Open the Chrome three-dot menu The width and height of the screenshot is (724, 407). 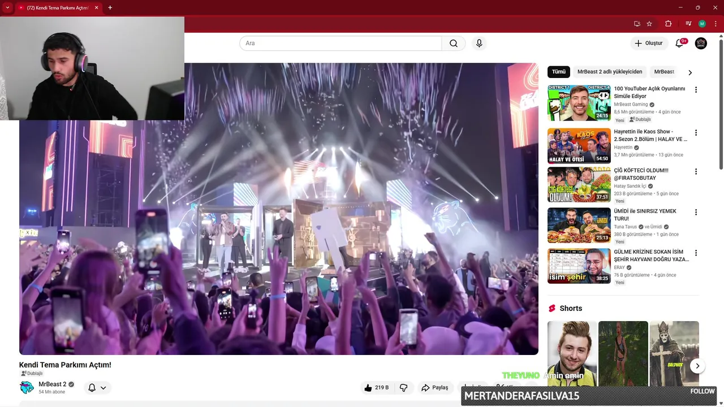coord(716,24)
